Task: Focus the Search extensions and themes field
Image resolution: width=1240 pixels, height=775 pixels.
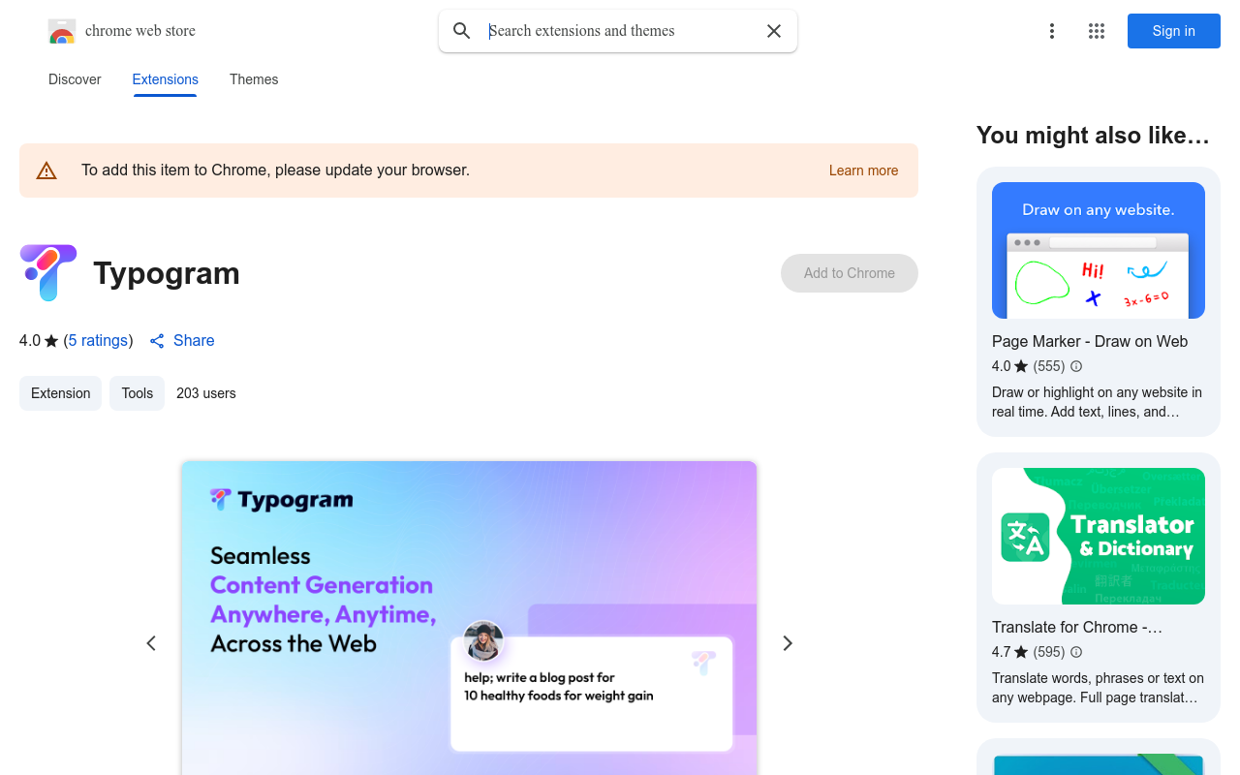Action: point(620,31)
